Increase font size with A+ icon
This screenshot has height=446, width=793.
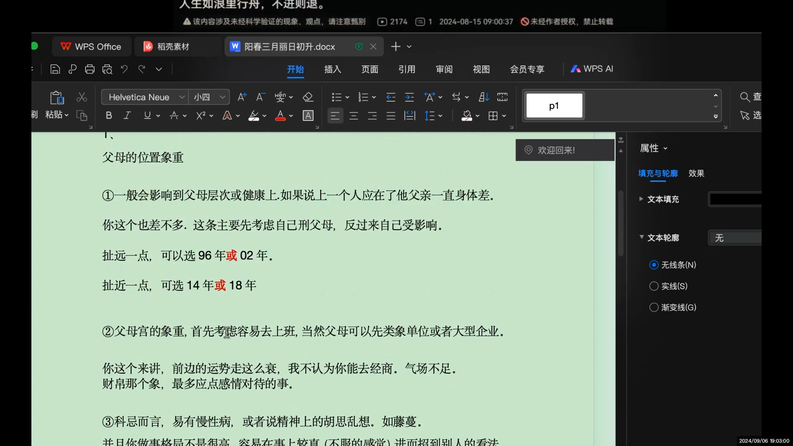pyautogui.click(x=242, y=97)
